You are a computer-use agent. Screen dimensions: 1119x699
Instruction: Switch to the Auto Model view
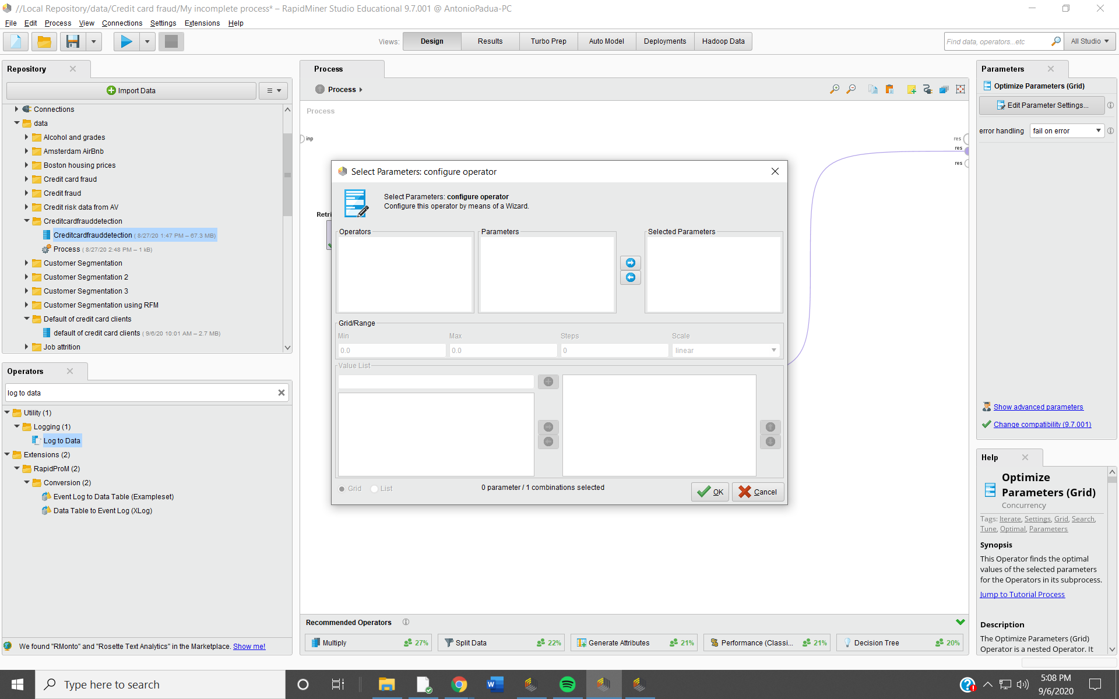pos(607,41)
